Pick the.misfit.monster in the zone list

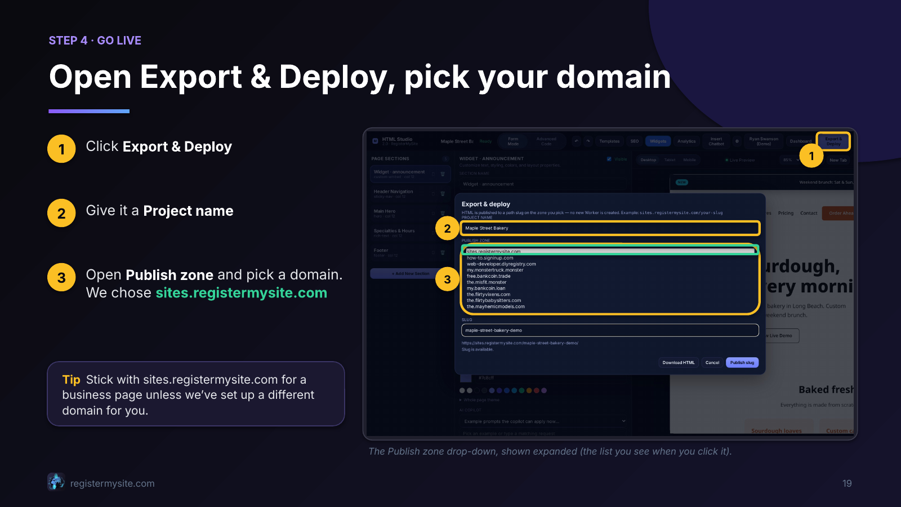click(610, 282)
